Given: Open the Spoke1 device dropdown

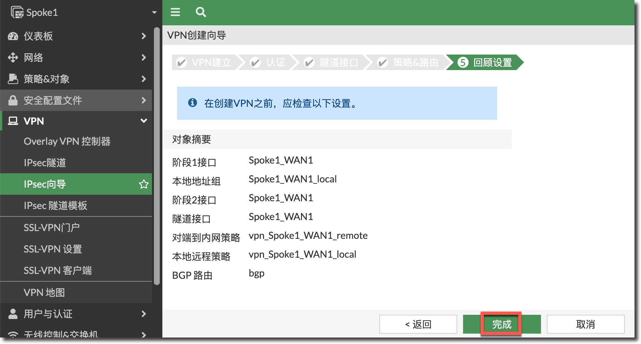Looking at the screenshot, I should pos(154,12).
